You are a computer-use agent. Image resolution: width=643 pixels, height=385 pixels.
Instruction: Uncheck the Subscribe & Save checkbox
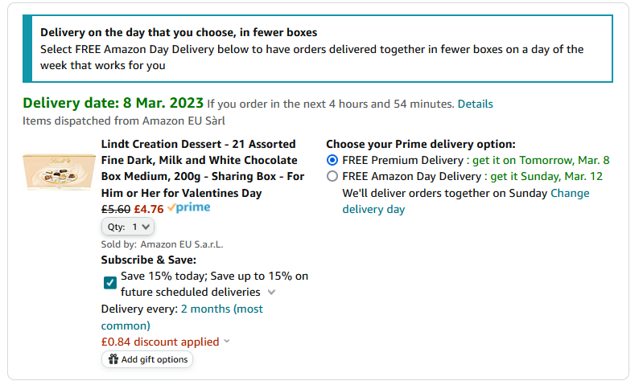point(110,283)
